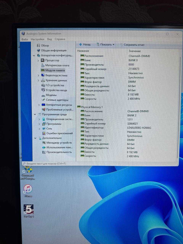Viewport: 183px width, 244px height.
Task: Open the Сеть icon
Action: pos(44,129)
